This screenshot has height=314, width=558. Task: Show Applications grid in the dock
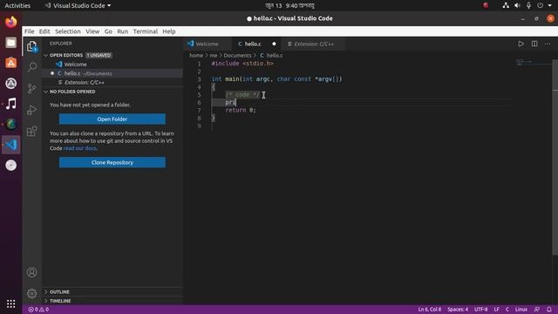(x=11, y=304)
